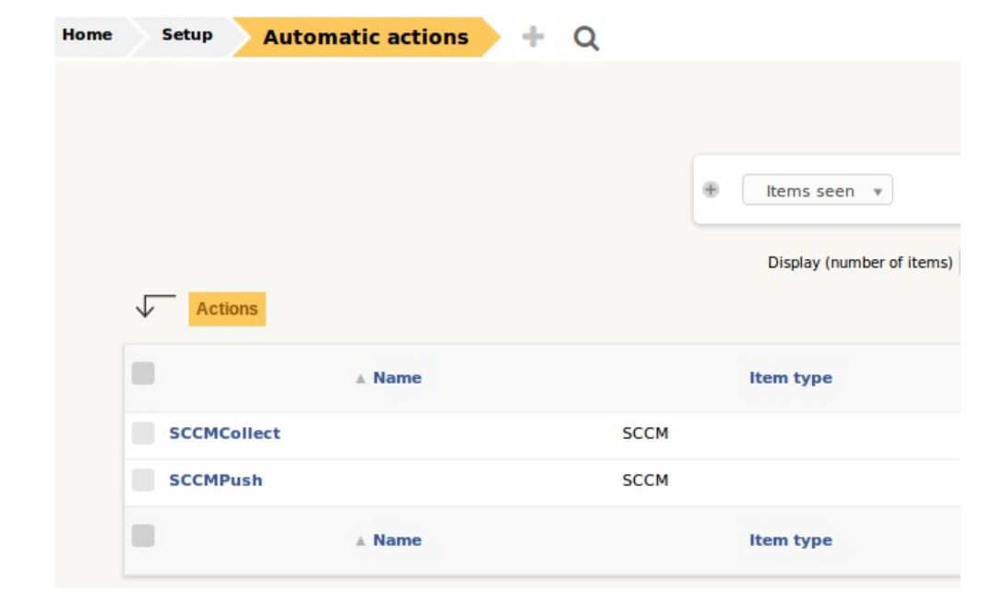The image size is (1003, 605).
Task: Click the SCCM cell in the SCCMPush row
Action: click(x=645, y=480)
